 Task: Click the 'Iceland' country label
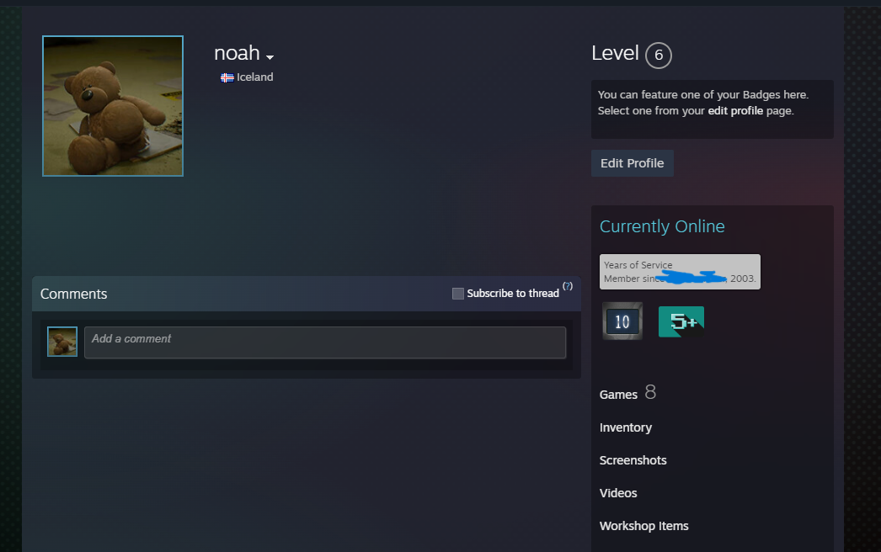point(254,77)
